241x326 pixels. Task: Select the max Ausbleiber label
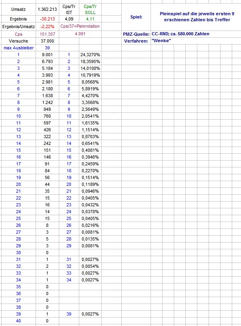point(18,48)
